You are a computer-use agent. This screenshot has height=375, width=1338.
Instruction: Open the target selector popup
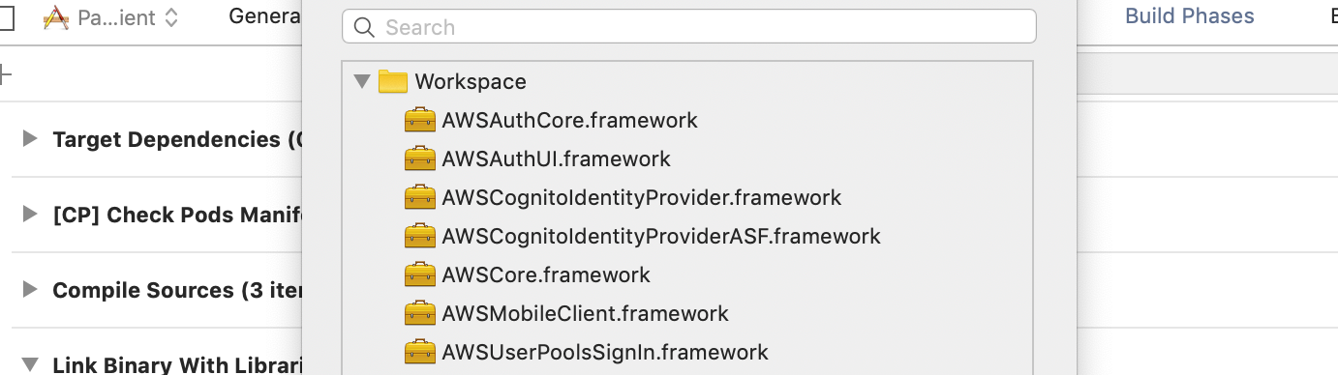(x=110, y=17)
